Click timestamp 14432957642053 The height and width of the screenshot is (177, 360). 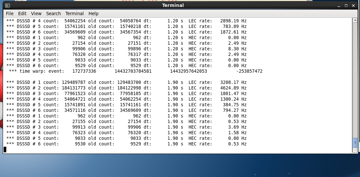189,71
